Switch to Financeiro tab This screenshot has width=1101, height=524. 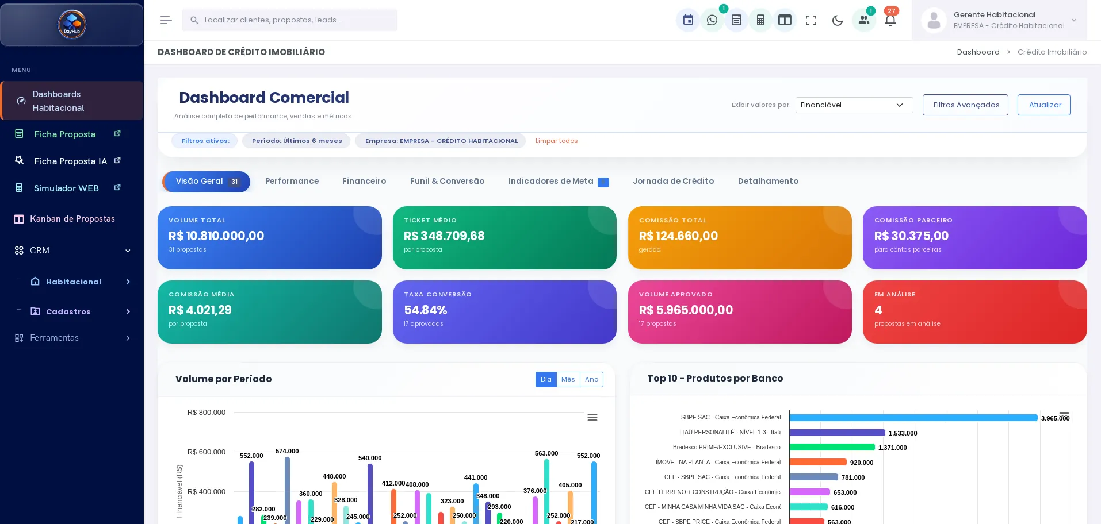tap(364, 181)
